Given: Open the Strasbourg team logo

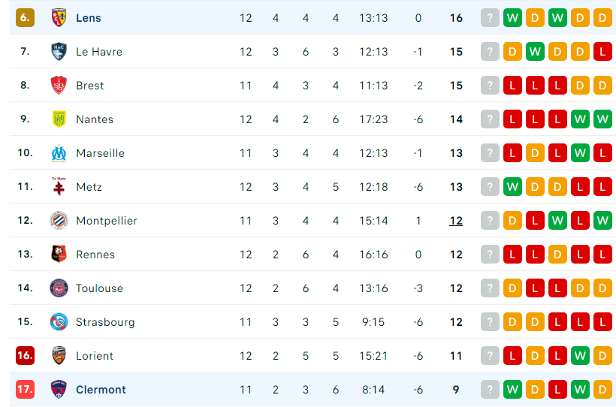Looking at the screenshot, I should click(59, 321).
